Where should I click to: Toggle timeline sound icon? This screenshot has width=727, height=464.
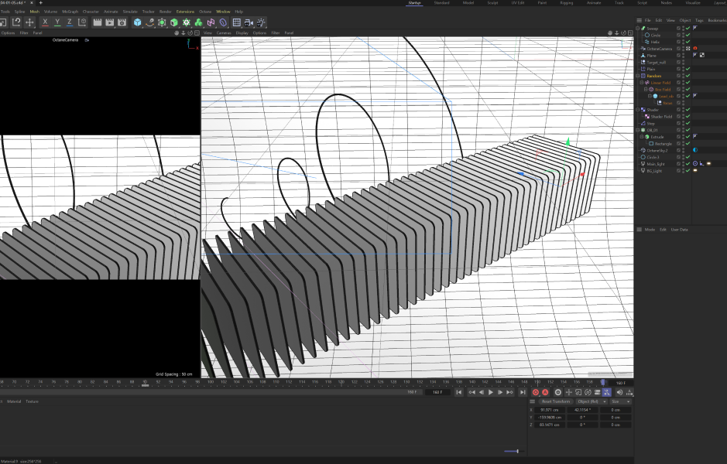point(619,392)
